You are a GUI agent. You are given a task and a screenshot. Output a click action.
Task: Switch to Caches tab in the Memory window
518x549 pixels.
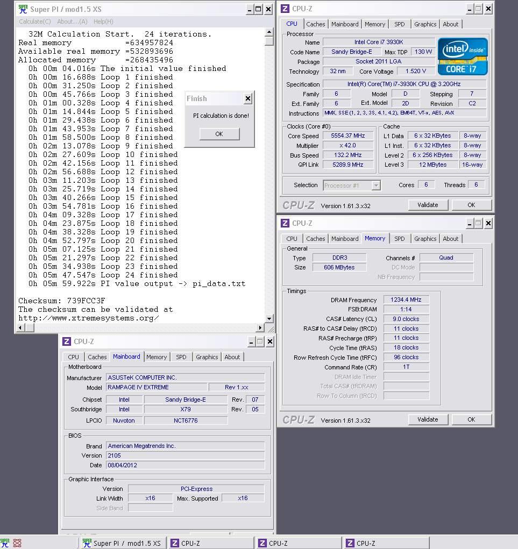[316, 239]
